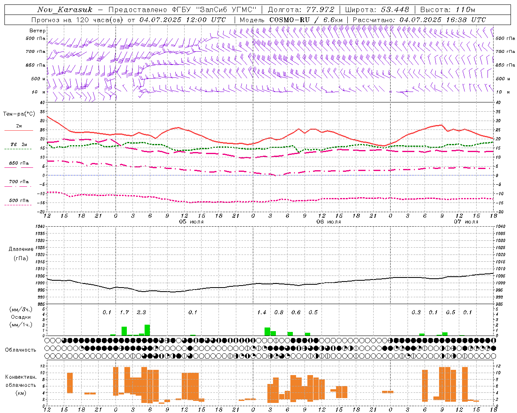Click the 07 июля date label
The width and height of the screenshot is (517, 413).
click(x=466, y=222)
